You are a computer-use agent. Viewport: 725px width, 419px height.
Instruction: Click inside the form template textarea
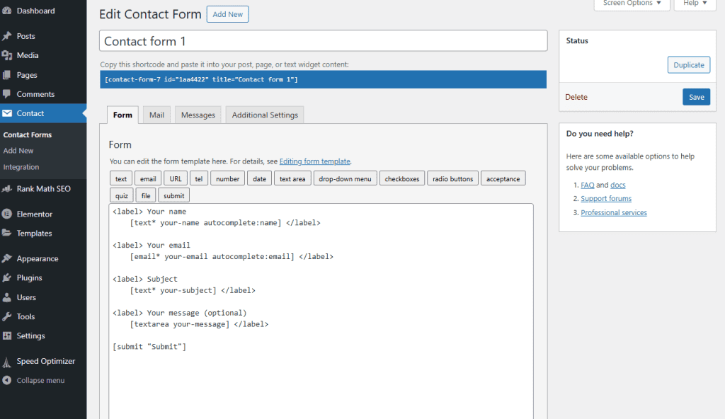[x=321, y=311]
